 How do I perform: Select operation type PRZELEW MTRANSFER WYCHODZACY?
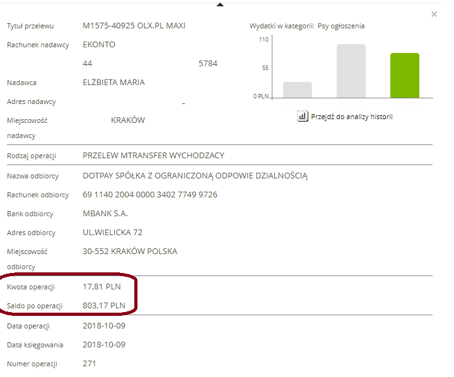click(x=153, y=156)
